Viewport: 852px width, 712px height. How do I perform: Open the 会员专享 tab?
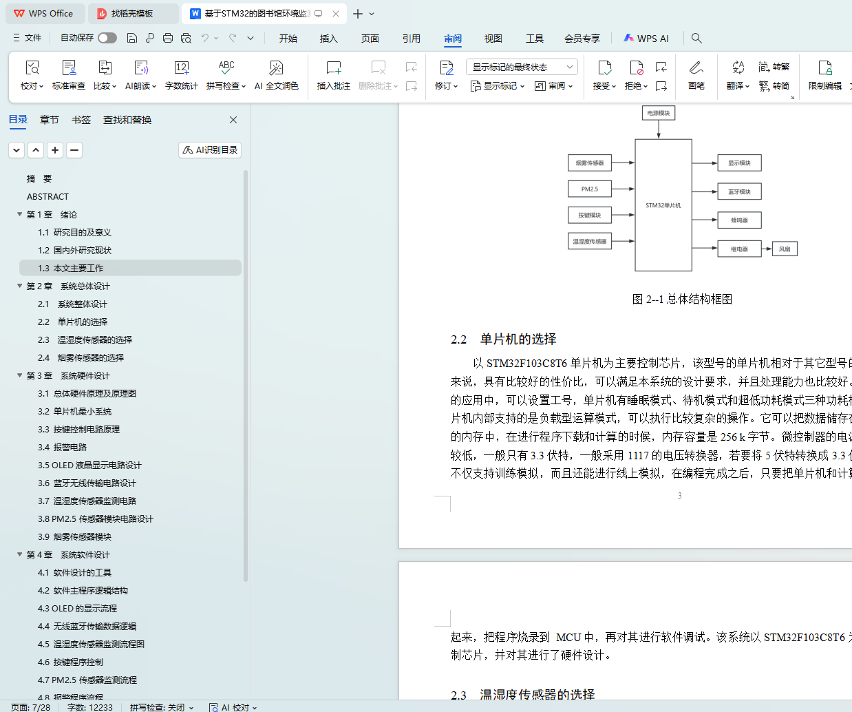(582, 39)
